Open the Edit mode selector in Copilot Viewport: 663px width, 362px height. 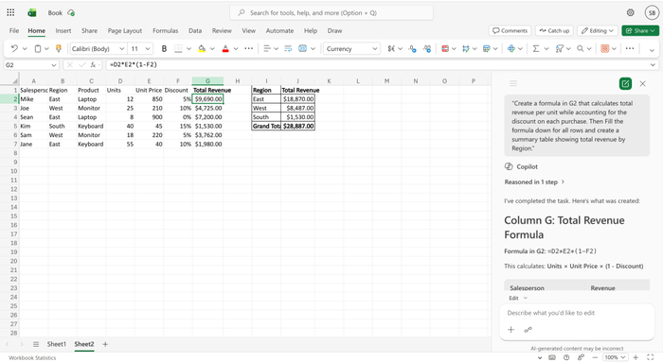pos(518,298)
